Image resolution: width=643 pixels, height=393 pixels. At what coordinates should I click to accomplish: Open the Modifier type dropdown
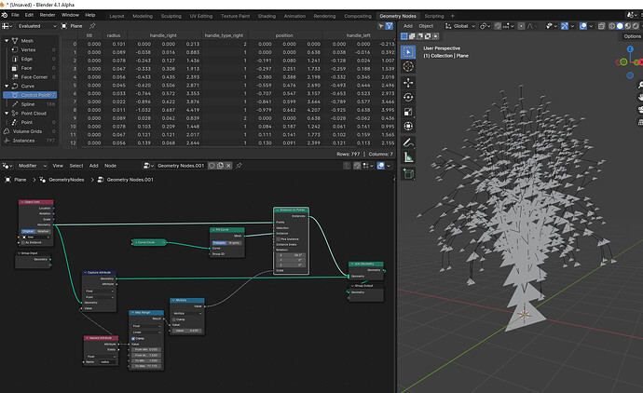[x=32, y=166]
